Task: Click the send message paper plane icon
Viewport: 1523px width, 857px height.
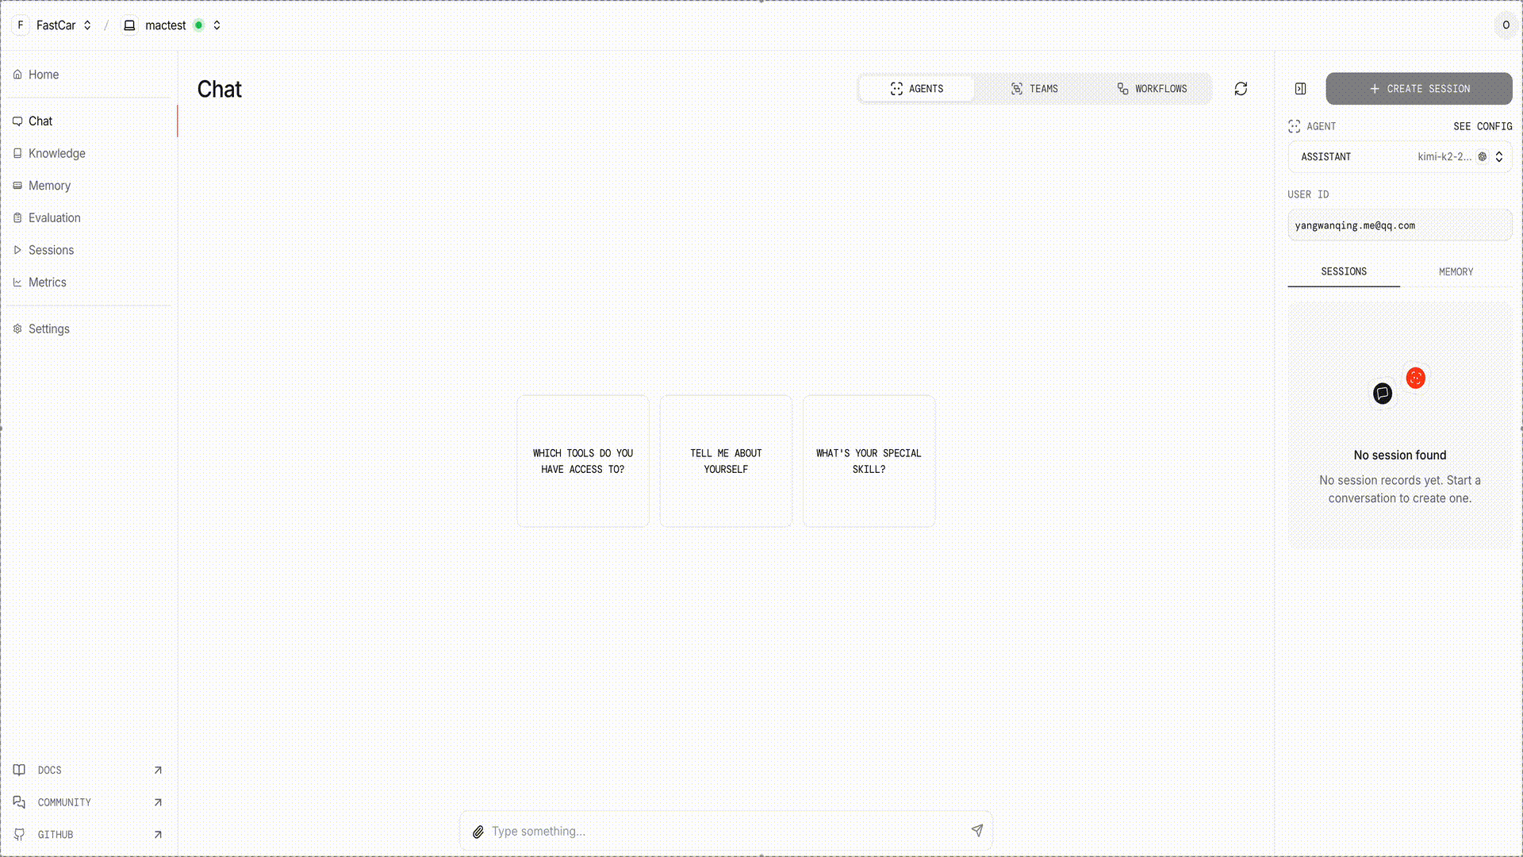Action: tap(976, 831)
